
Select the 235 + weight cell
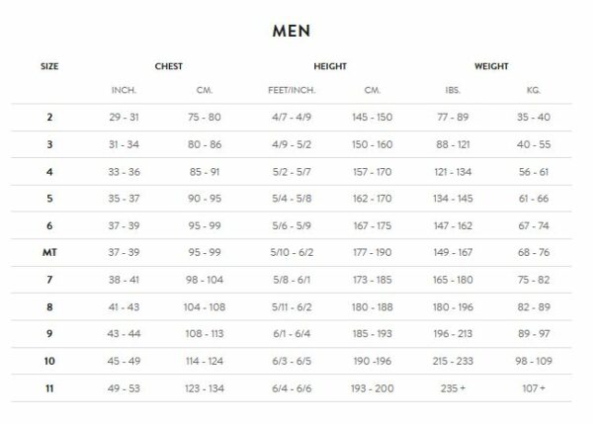(455, 388)
